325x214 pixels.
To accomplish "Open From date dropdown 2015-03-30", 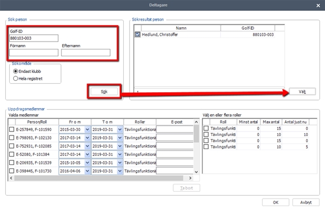I will 87,130.
